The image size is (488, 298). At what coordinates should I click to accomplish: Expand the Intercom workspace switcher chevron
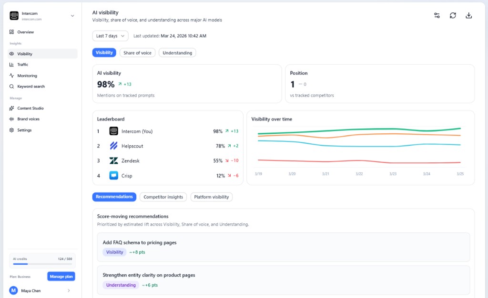[72, 16]
